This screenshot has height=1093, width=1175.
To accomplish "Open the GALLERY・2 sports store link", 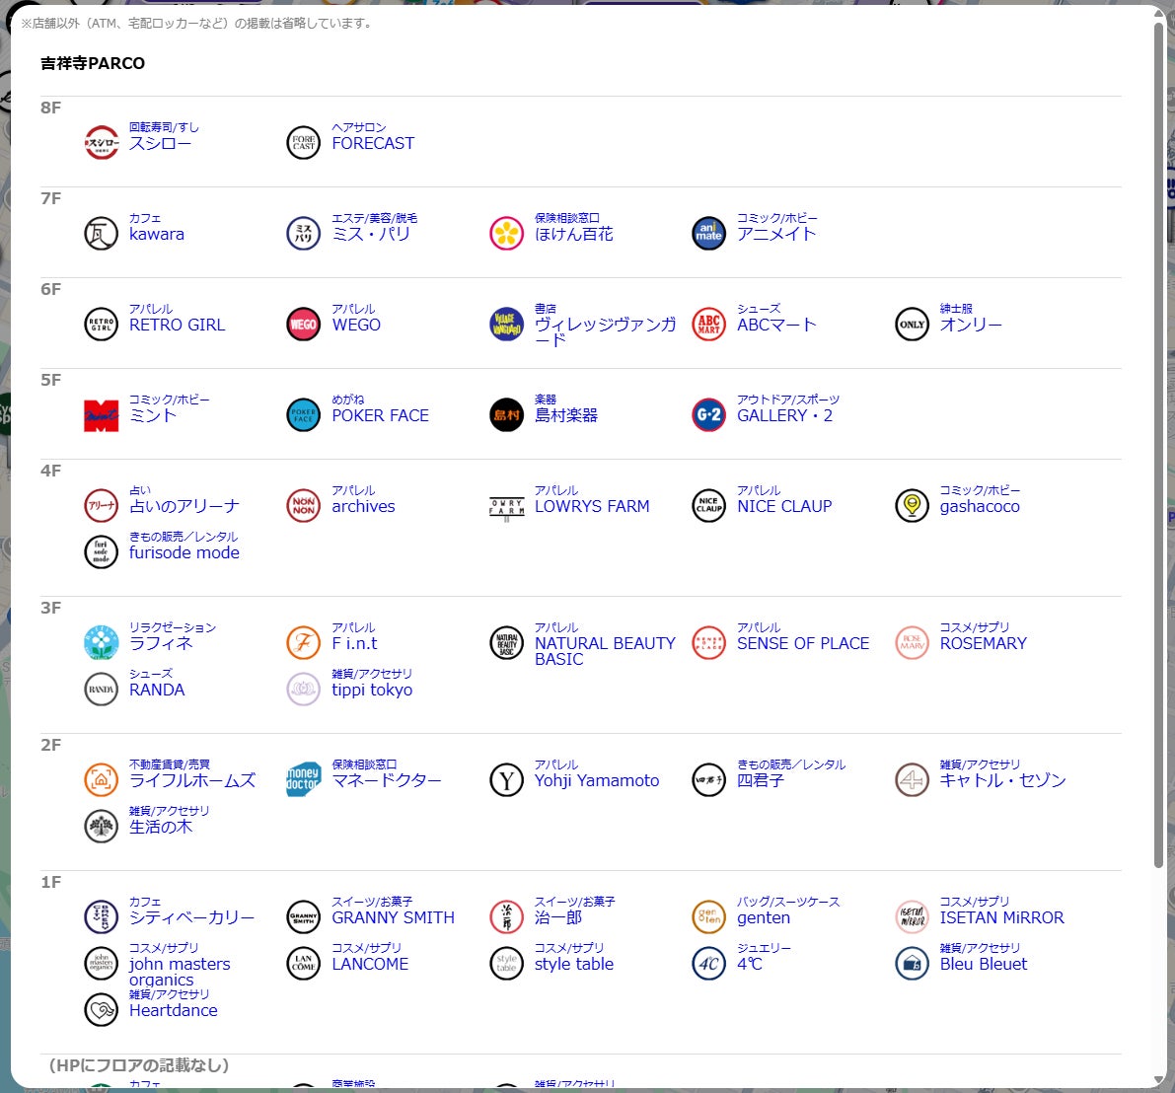I will (784, 415).
